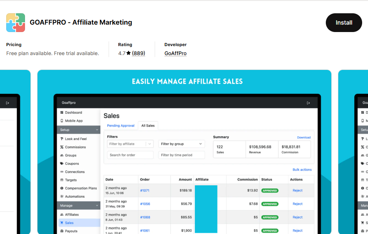Click the Groups people icon
This screenshot has height=234, width=368.
[x=62, y=155]
